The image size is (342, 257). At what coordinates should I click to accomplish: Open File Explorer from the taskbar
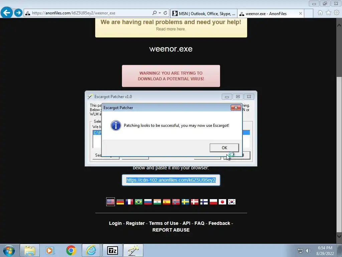pyautogui.click(x=30, y=250)
